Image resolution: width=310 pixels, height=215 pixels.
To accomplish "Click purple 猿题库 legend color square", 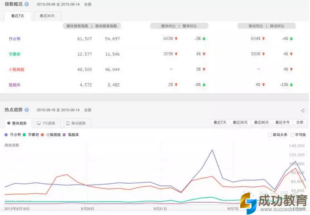I will (65, 135).
